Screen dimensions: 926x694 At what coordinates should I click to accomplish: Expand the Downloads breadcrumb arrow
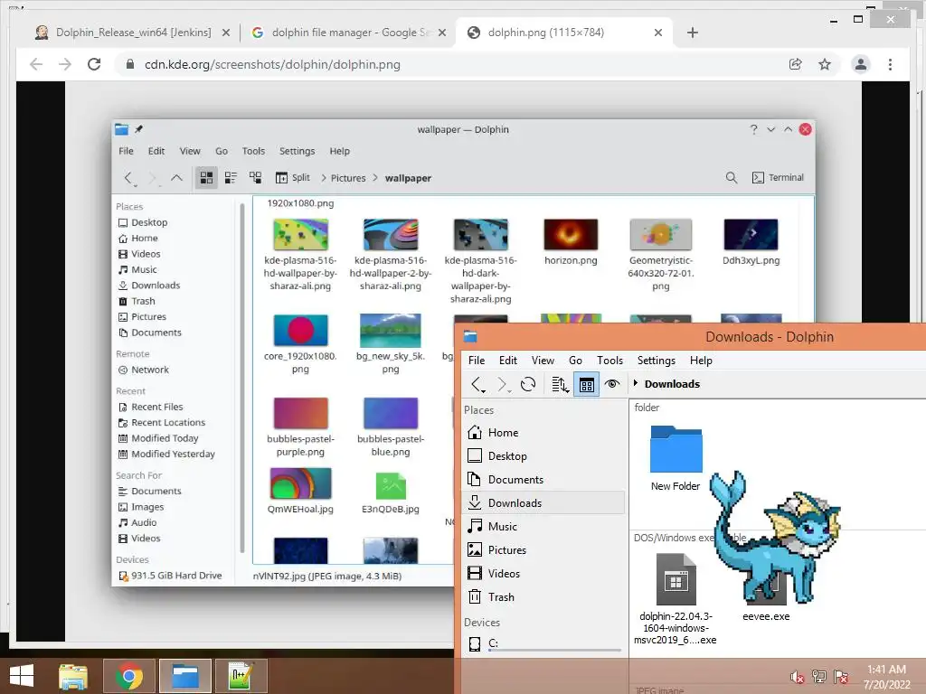point(636,383)
